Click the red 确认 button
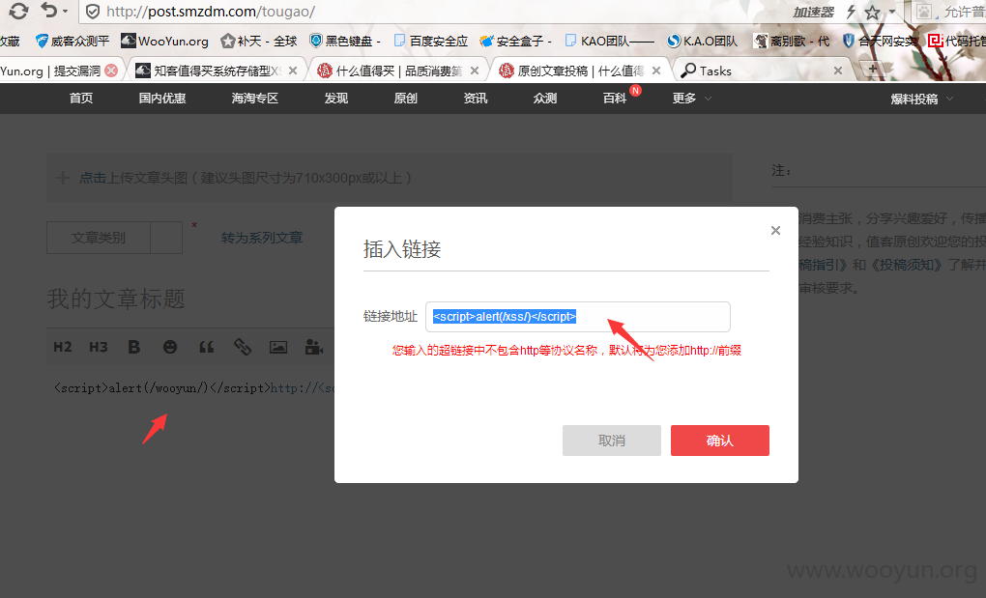 pyautogui.click(x=720, y=441)
